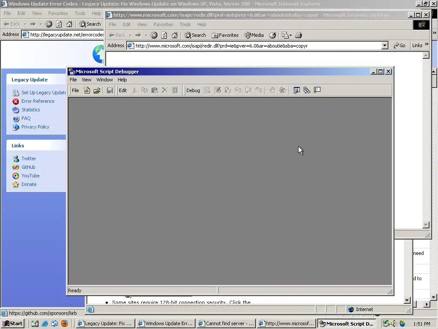Open address bar dropdown in Microsoft redir IE

385,45
